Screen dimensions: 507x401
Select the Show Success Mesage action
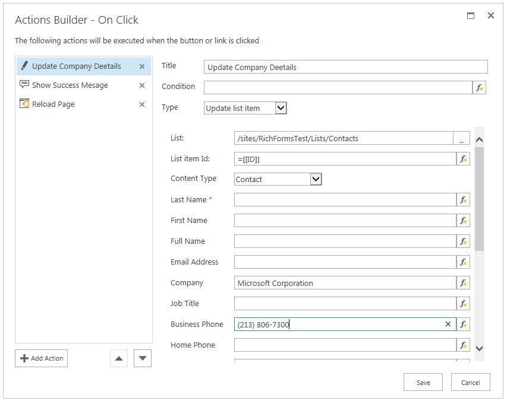[x=70, y=85]
